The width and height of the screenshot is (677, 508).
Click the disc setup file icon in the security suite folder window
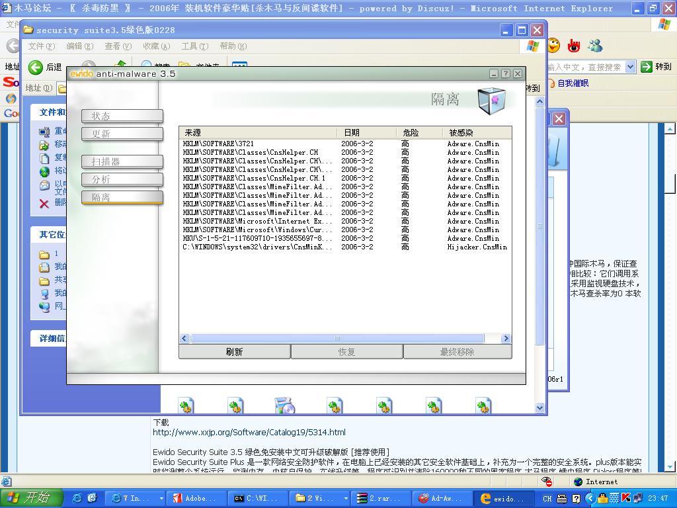(x=284, y=405)
